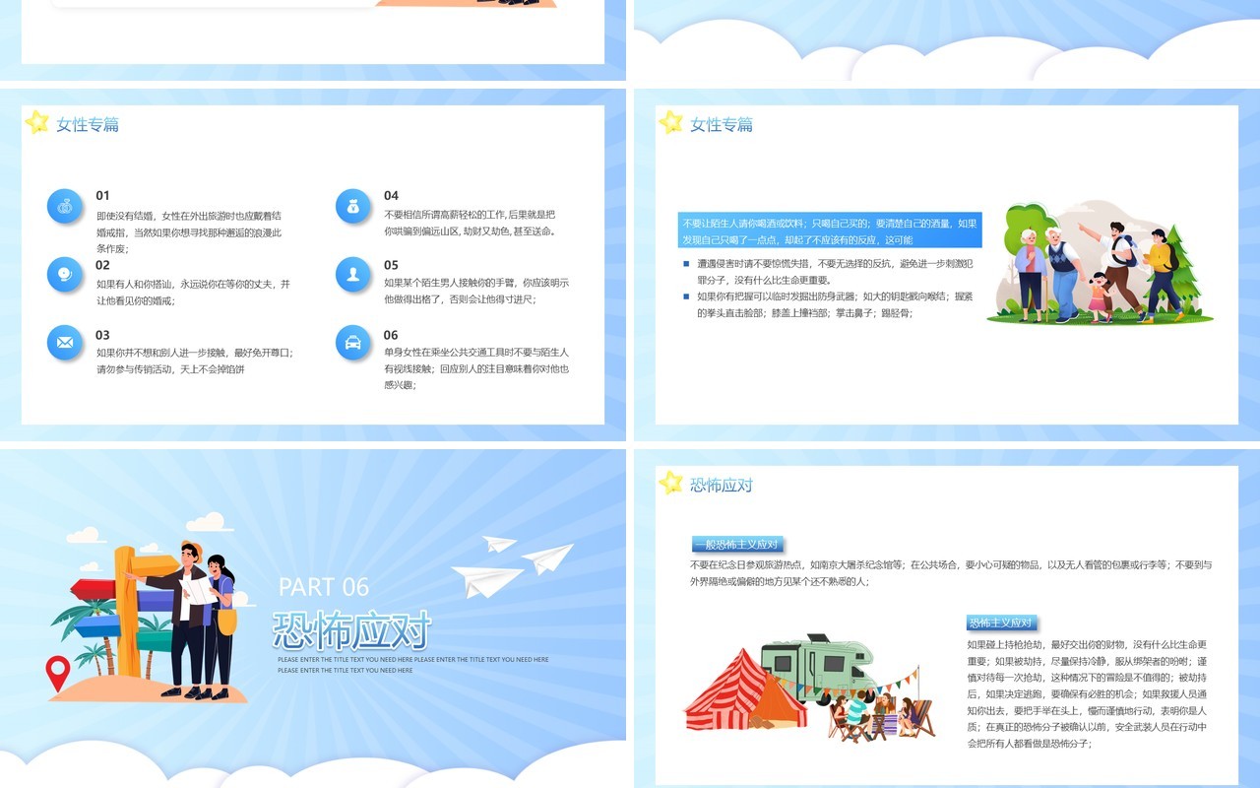Viewport: 1260px width, 788px height.
Task: Click the money bag icon beside item 04
Action: 353,206
